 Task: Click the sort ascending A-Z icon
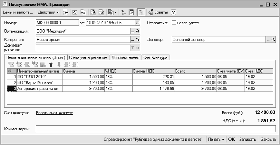(x=67, y=64)
